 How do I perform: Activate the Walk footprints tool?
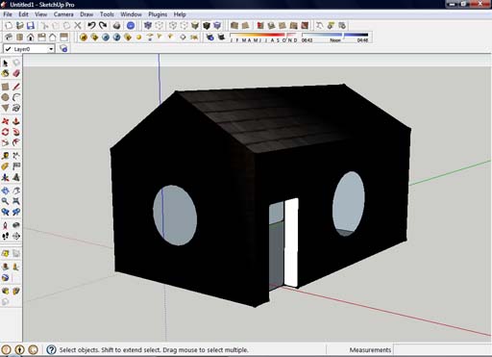click(x=5, y=236)
